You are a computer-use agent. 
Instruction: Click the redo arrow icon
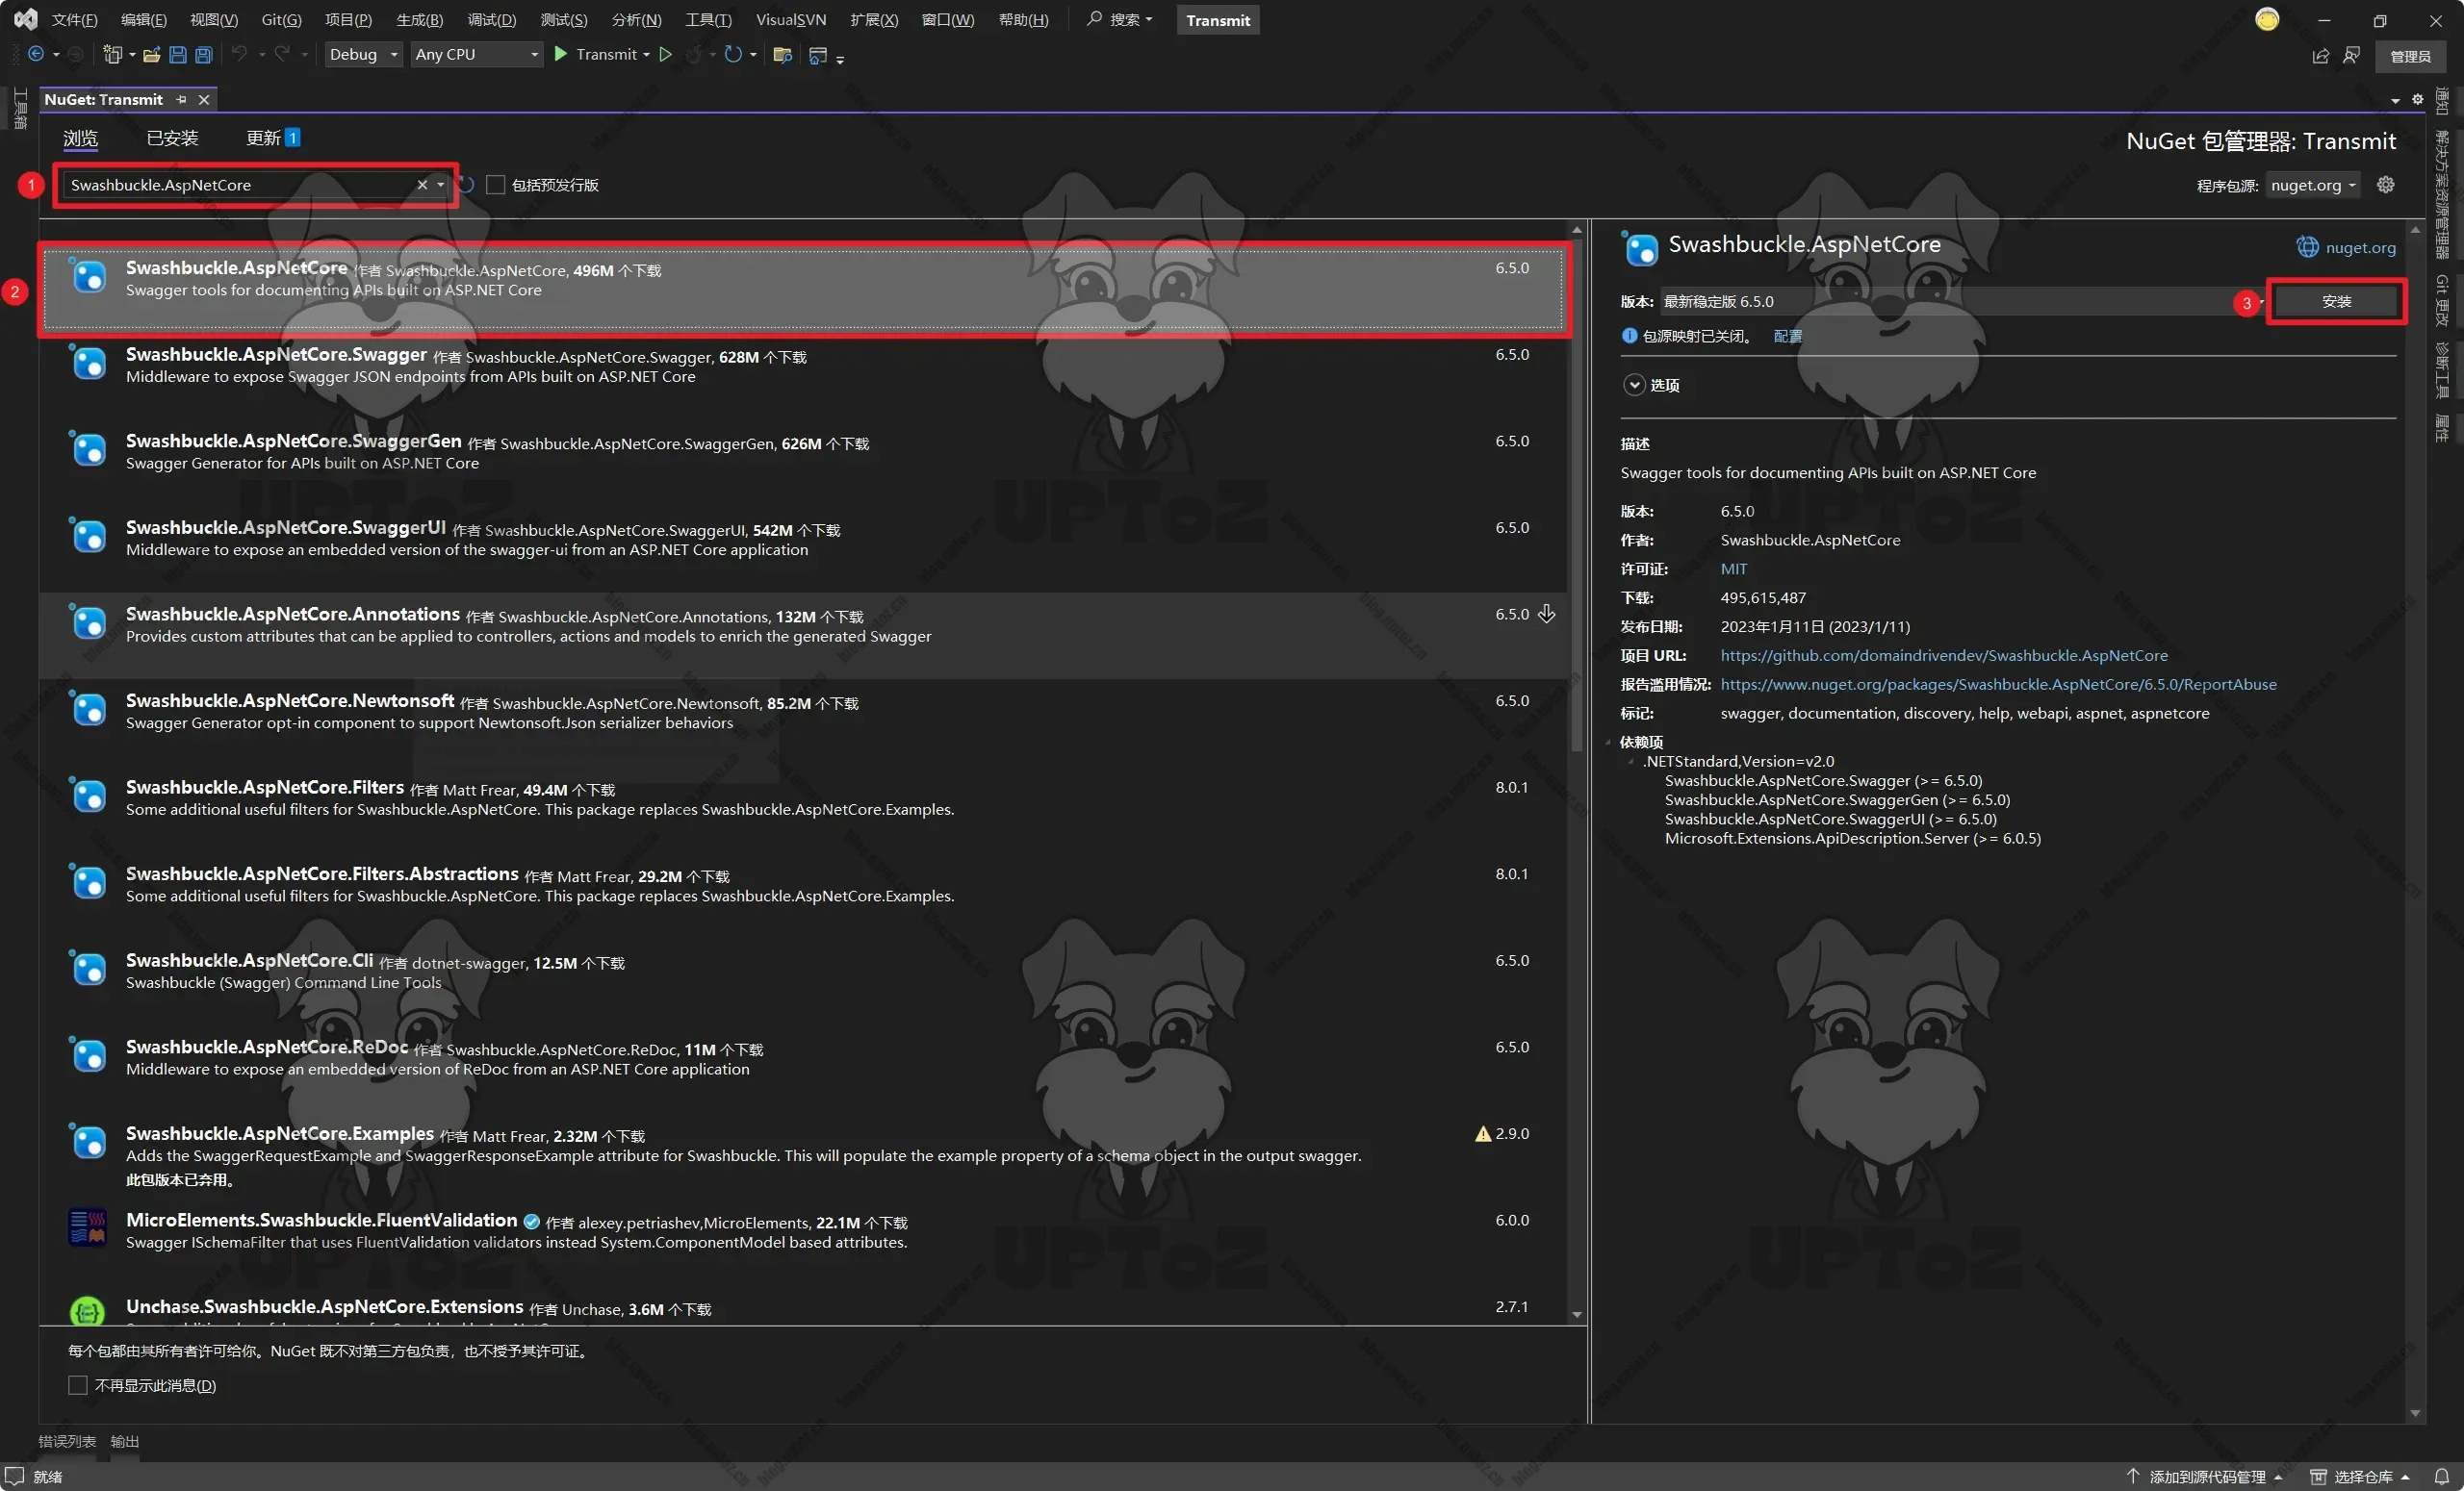tap(282, 54)
